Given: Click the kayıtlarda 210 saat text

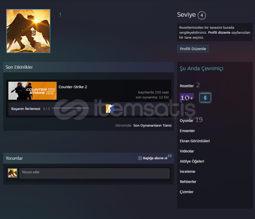Looking at the screenshot, I should (154, 92).
